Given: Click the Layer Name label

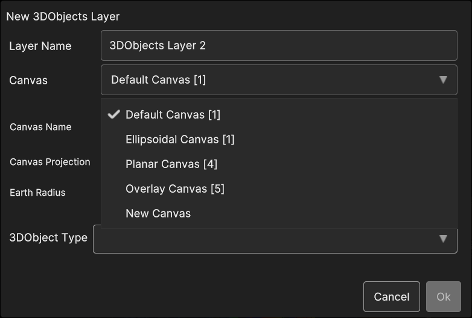Looking at the screenshot, I should pyautogui.click(x=40, y=46).
